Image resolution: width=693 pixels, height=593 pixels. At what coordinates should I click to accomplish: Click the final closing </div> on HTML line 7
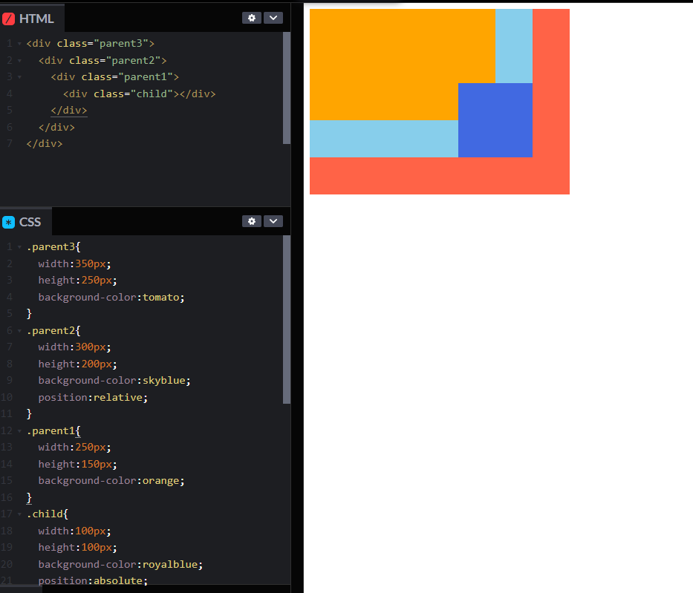pos(45,143)
